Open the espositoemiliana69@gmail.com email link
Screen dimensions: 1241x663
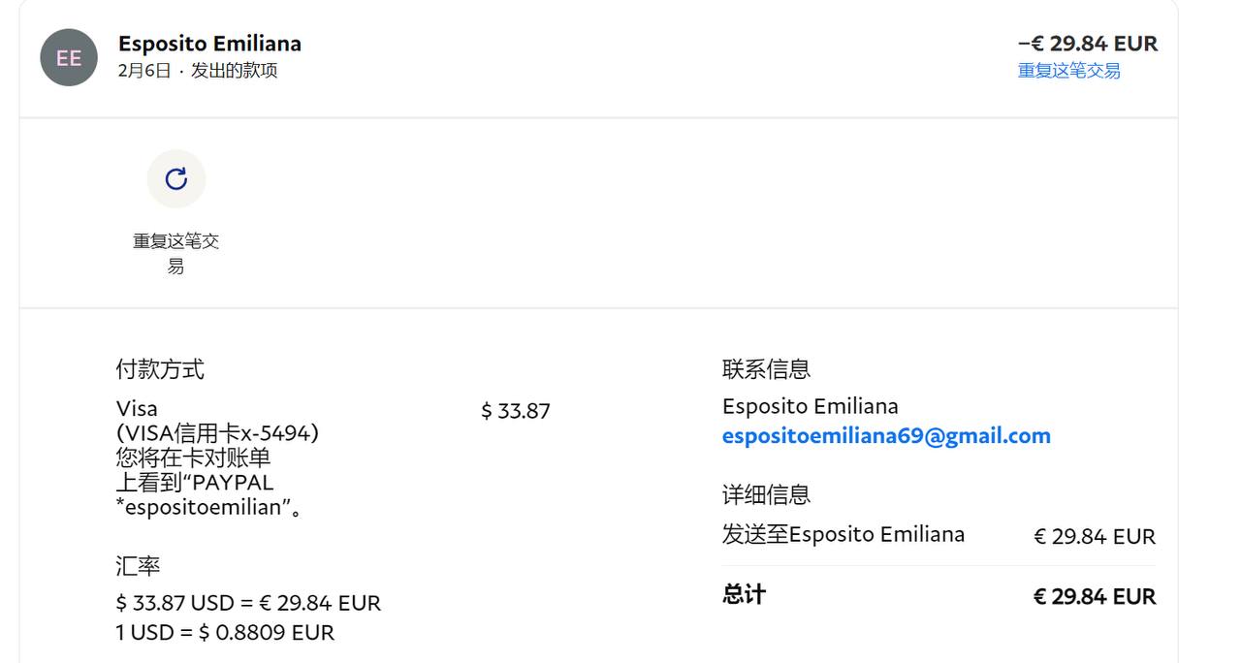point(886,436)
